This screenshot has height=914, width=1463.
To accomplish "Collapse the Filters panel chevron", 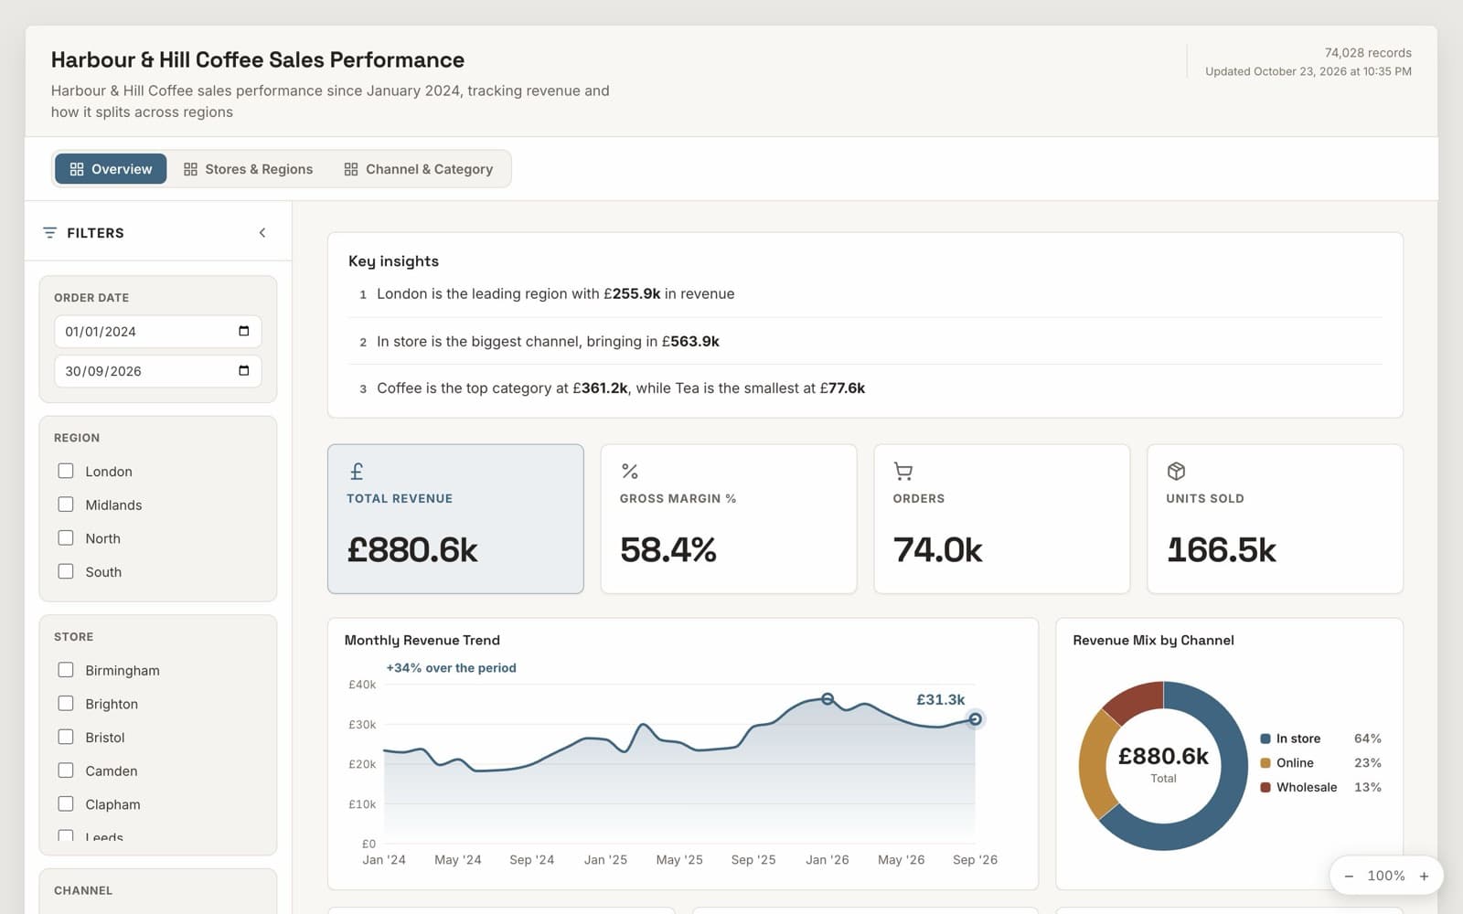I will click(x=262, y=233).
